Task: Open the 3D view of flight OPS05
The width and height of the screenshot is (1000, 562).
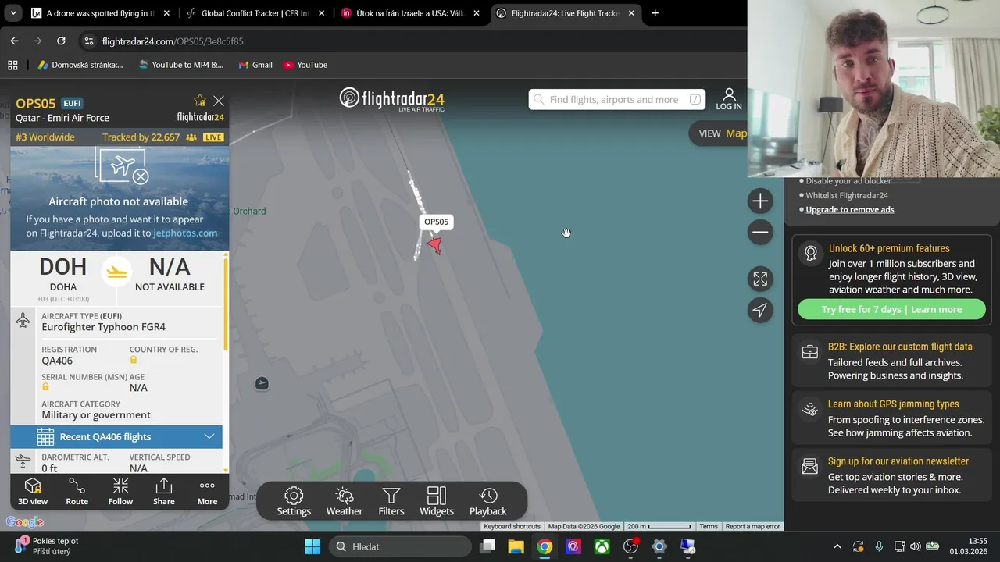Action: point(33,493)
